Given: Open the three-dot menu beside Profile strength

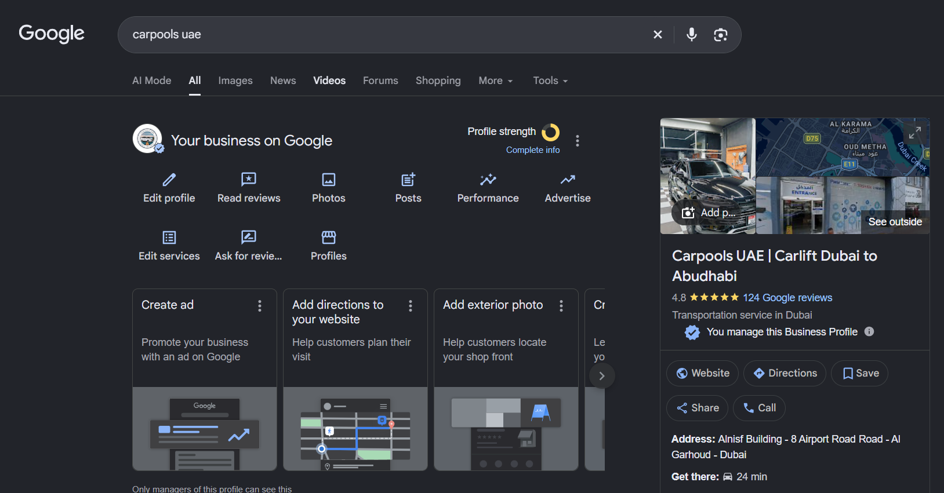Looking at the screenshot, I should (x=577, y=141).
